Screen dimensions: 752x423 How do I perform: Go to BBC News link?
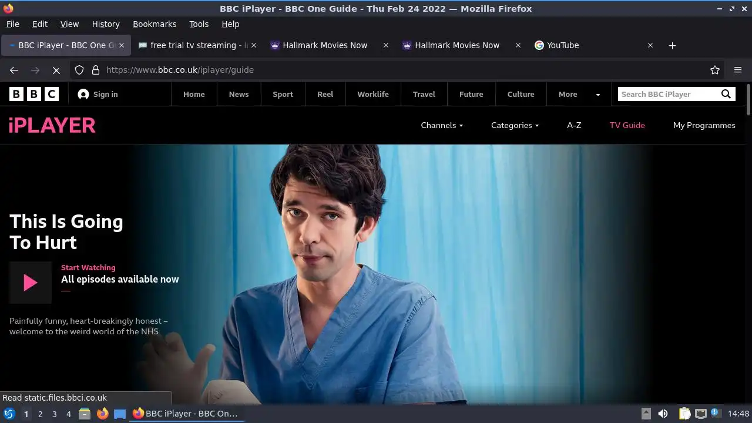pyautogui.click(x=239, y=94)
